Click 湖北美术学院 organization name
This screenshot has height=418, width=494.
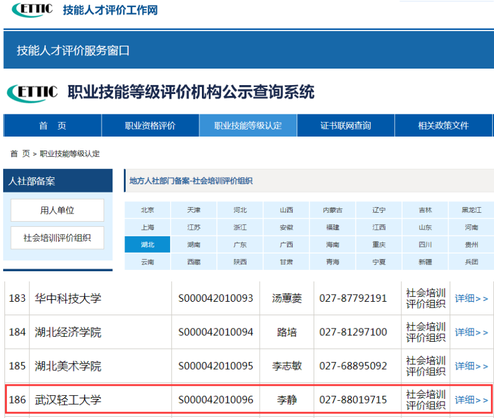[x=68, y=366]
